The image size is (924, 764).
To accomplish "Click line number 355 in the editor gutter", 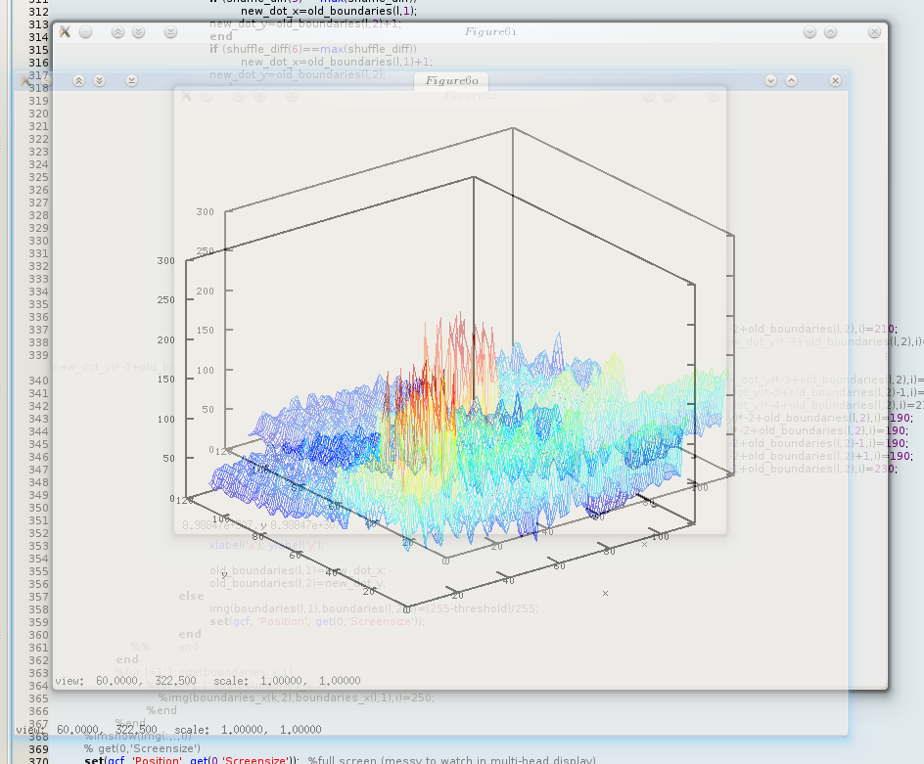I will pyautogui.click(x=39, y=571).
